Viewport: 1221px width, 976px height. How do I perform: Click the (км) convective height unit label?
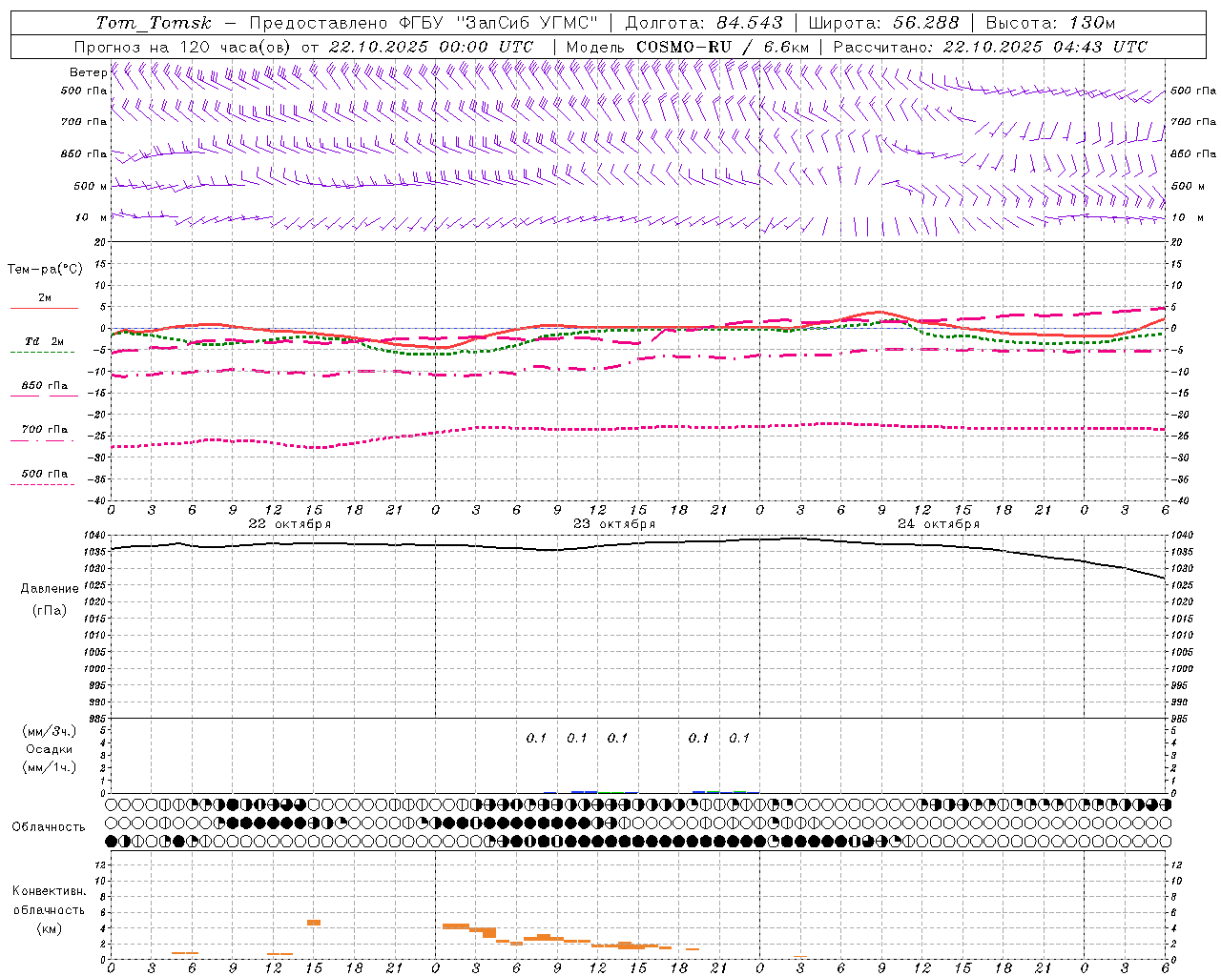click(50, 928)
